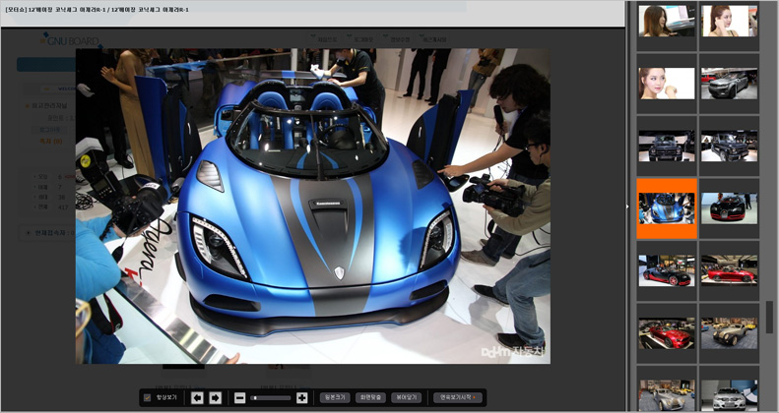Click the thumbnail panel scrollbar handle
Screen dimensions: 779x413
tap(769, 317)
